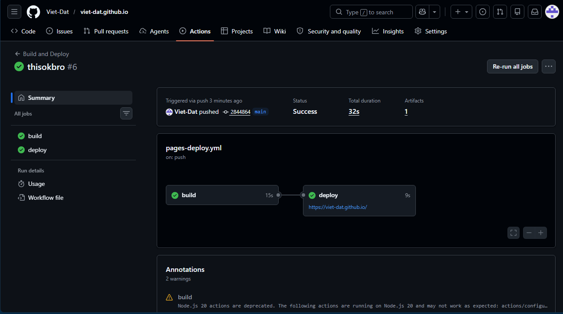This screenshot has height=314, width=563.
Task: Open the Projects tab
Action: coord(237,31)
